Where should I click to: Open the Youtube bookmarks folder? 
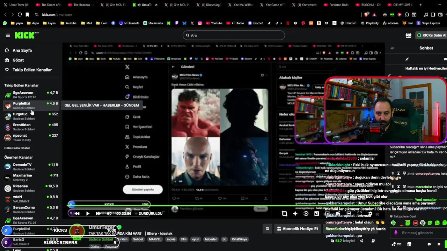68,23
